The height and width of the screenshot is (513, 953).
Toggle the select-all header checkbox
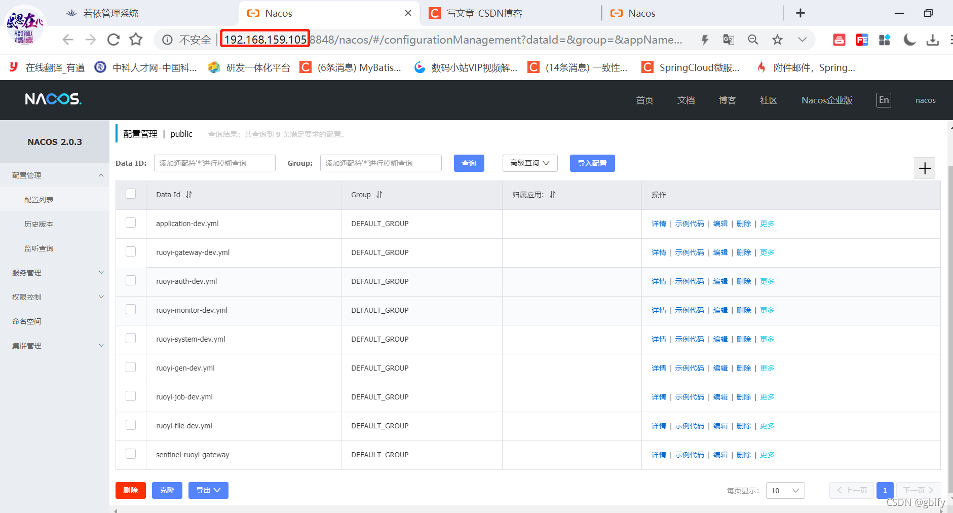[131, 194]
